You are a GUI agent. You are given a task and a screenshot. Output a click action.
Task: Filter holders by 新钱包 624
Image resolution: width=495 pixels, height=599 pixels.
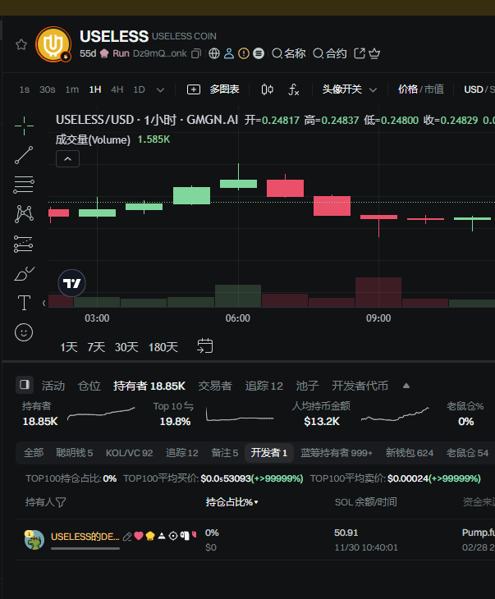click(x=410, y=453)
